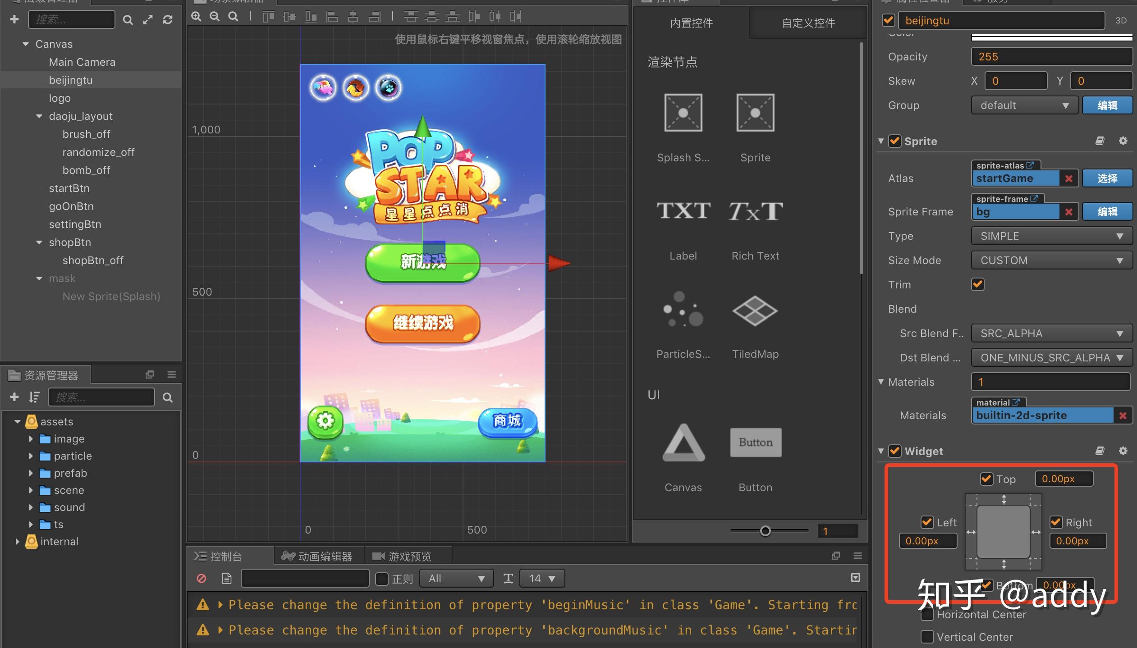Select the TiledMap control
Screen dimensions: 1137x648
point(755,311)
